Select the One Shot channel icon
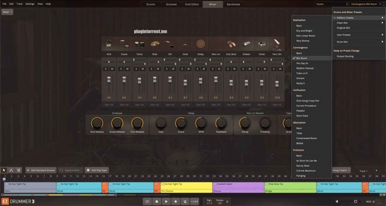 [231, 44]
